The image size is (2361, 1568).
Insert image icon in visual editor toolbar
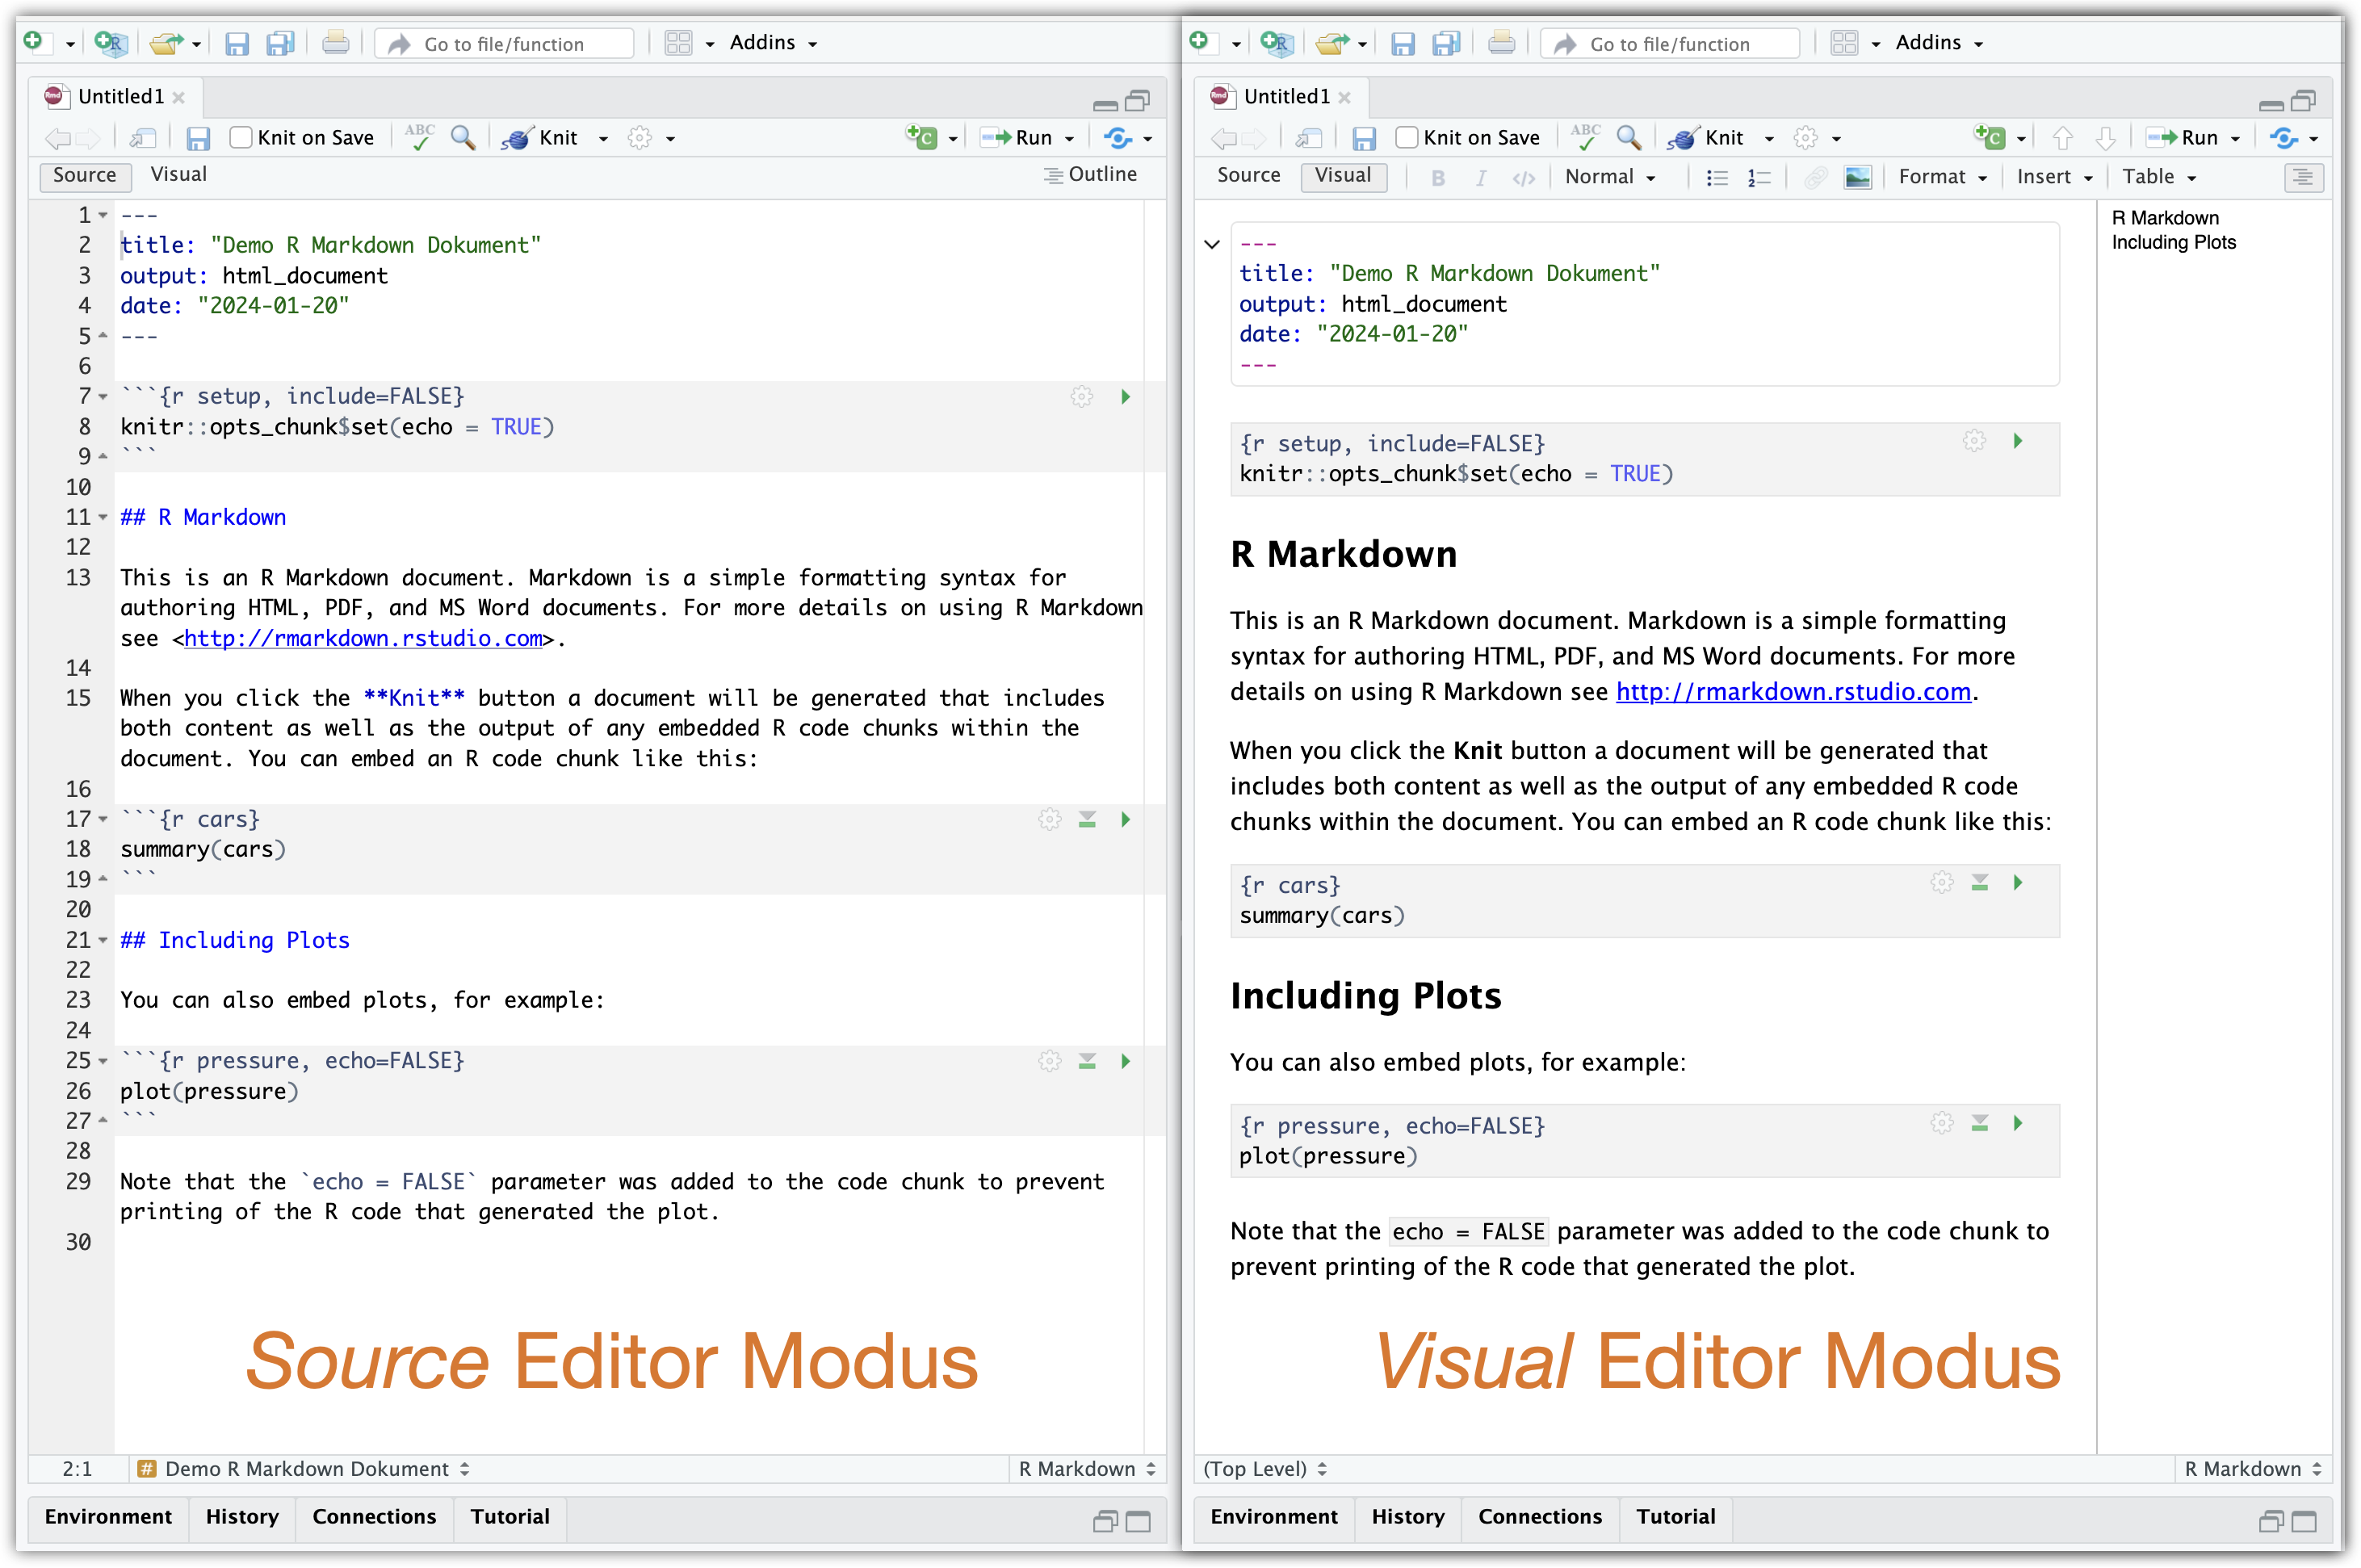[x=1857, y=177]
